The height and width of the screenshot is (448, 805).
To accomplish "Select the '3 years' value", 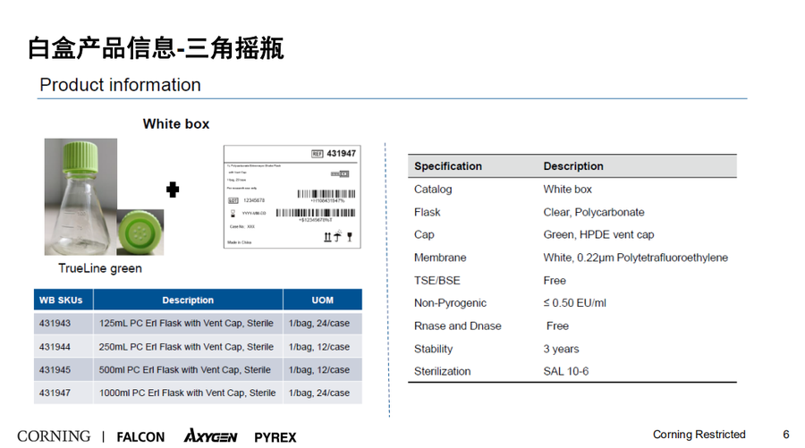I will coord(561,349).
